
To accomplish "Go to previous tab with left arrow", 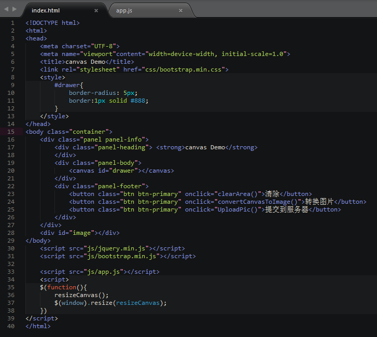I will pos(6,9).
